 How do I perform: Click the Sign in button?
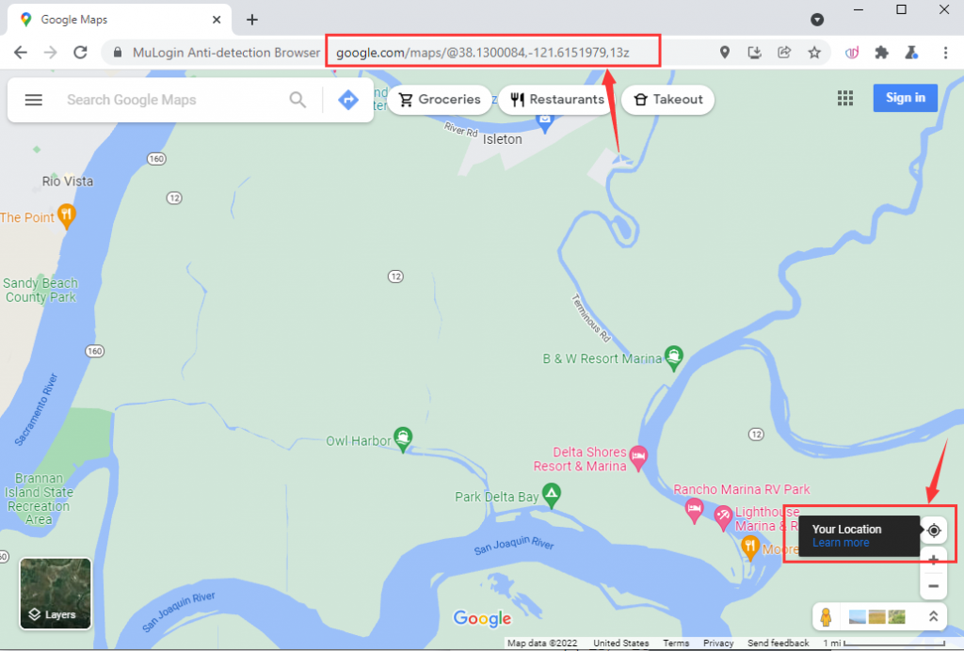pyautogui.click(x=906, y=98)
